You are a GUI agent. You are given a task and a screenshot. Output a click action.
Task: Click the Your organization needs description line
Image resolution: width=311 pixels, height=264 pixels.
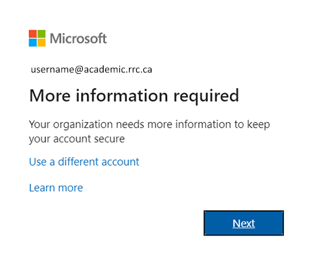pyautogui.click(x=150, y=125)
